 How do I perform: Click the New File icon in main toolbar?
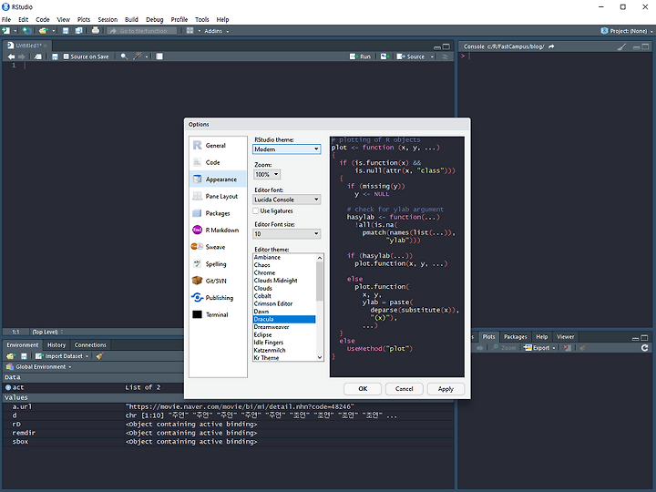coord(5,31)
